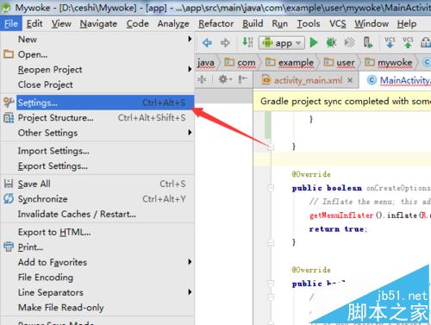Viewport: 431px width, 325px height.
Task: Click the VCS Update Project icon
Action: click(x=390, y=42)
